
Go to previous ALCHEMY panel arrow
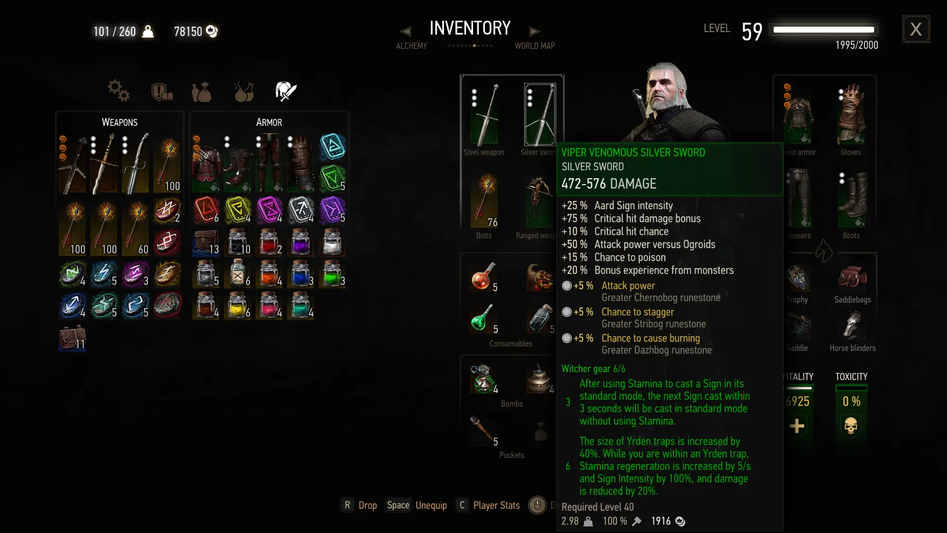pyautogui.click(x=405, y=32)
